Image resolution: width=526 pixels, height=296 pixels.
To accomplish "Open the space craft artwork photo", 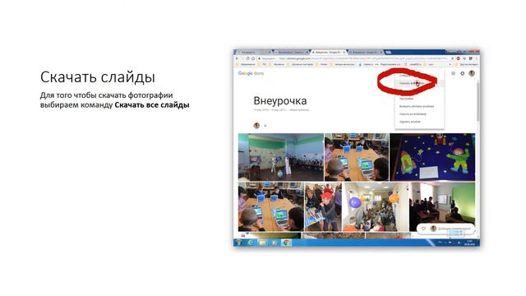I will [432, 157].
